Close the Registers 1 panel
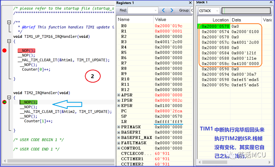This screenshot has height=167, width=275. pos(190,3)
